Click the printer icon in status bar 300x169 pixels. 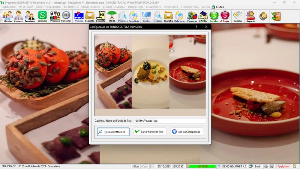pos(266,166)
